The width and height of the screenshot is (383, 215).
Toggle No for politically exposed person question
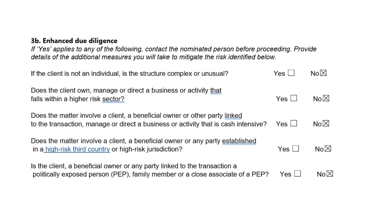[x=330, y=174]
